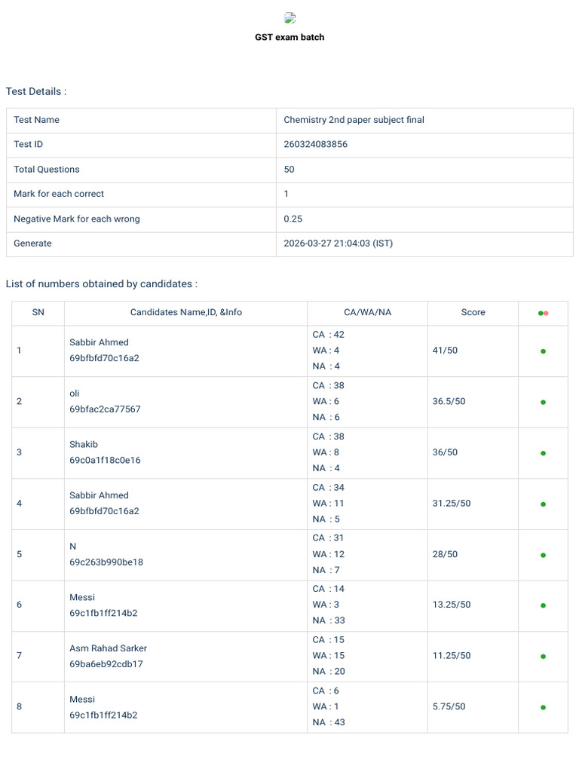Click the SN column header

(x=38, y=312)
